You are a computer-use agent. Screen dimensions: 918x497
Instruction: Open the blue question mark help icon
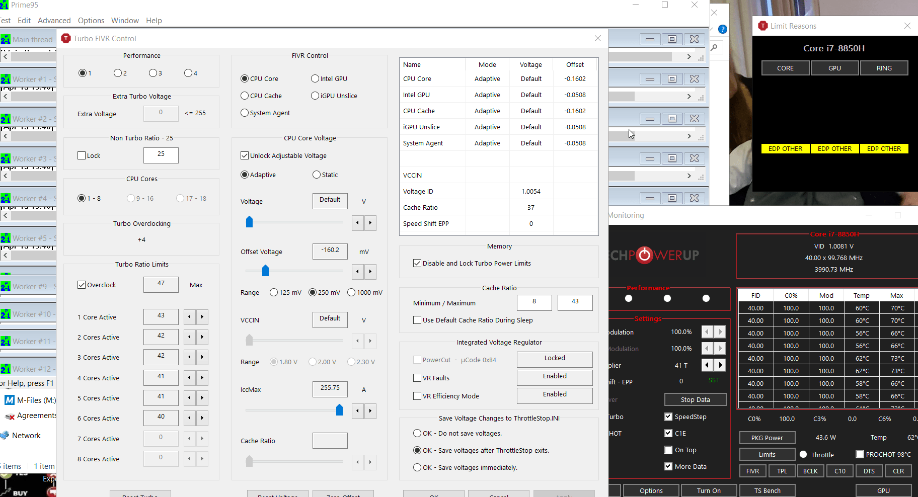point(723,29)
